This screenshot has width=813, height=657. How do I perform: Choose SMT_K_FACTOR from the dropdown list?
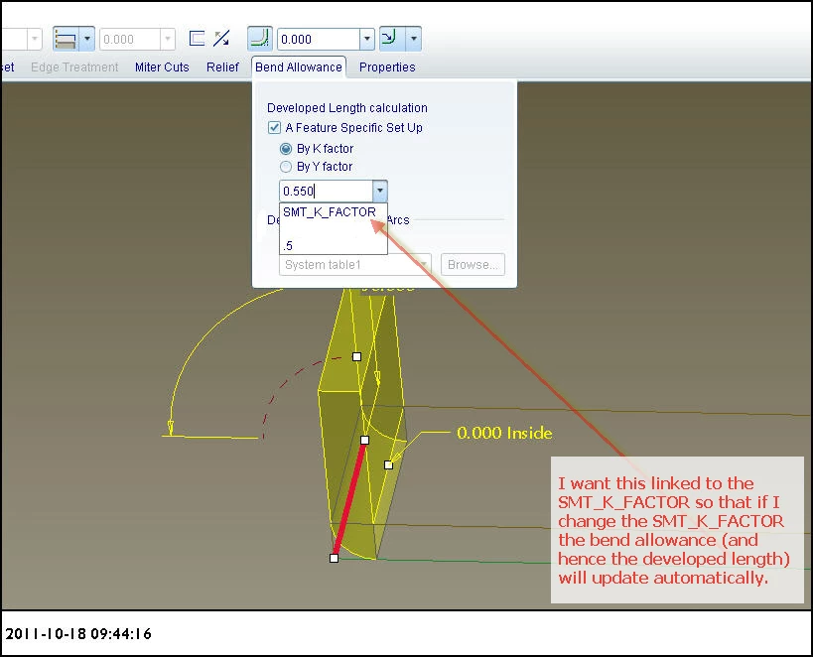(x=330, y=212)
